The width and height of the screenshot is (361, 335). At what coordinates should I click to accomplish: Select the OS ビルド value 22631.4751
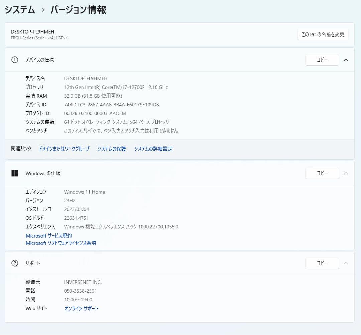tap(76, 218)
